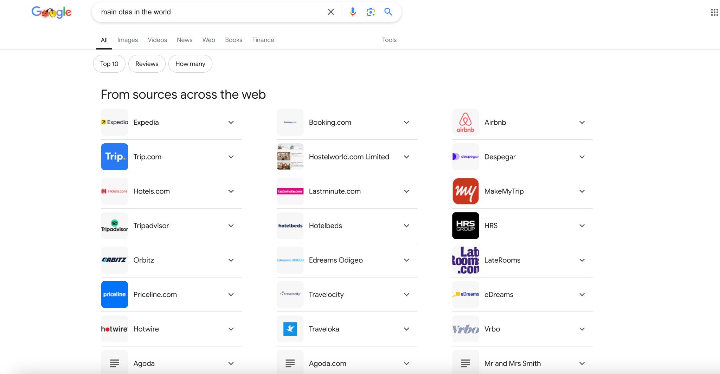Image resolution: width=720 pixels, height=374 pixels.
Task: Switch to the News tab
Action: point(185,40)
